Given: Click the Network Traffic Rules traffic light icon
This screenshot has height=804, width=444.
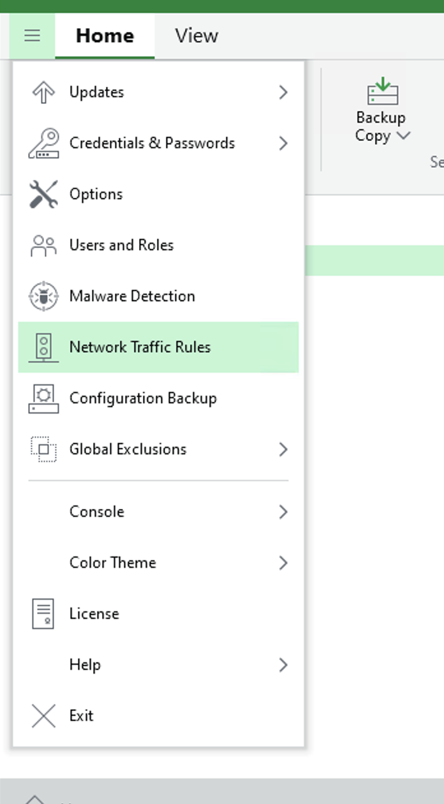Looking at the screenshot, I should point(43,347).
